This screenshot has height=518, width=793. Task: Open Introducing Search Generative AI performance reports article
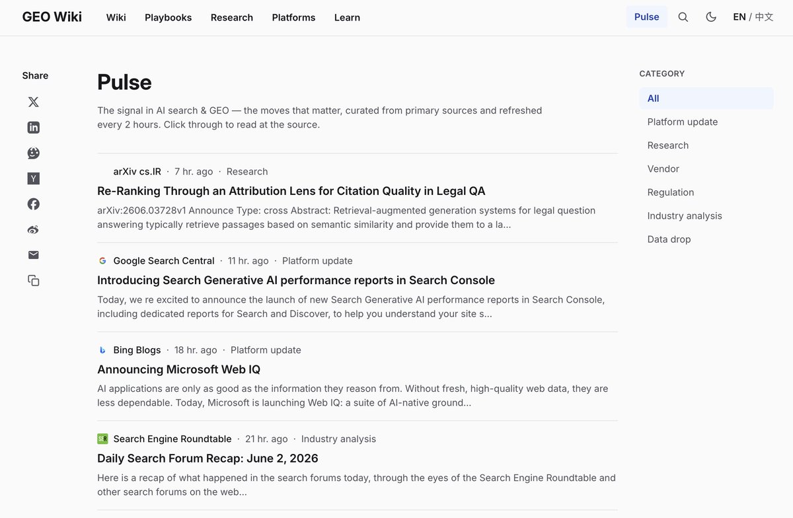(x=296, y=280)
